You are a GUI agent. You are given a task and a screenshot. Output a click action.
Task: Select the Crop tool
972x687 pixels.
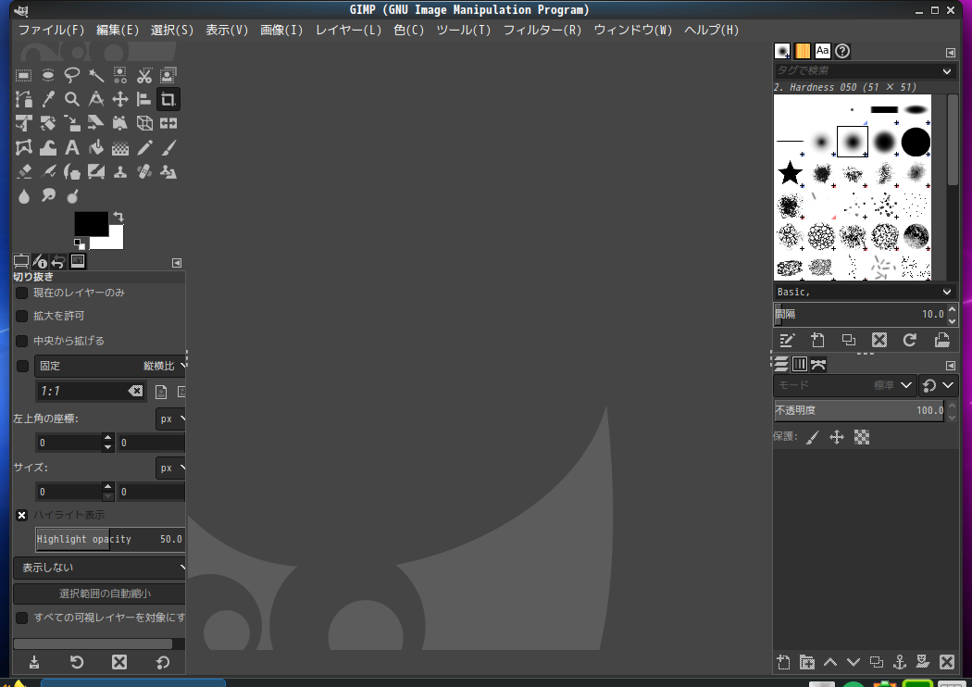tap(168, 99)
